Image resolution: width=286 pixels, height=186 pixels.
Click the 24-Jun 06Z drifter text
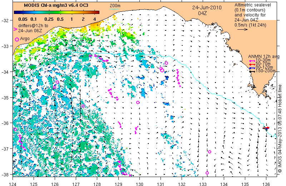[x=30, y=31]
